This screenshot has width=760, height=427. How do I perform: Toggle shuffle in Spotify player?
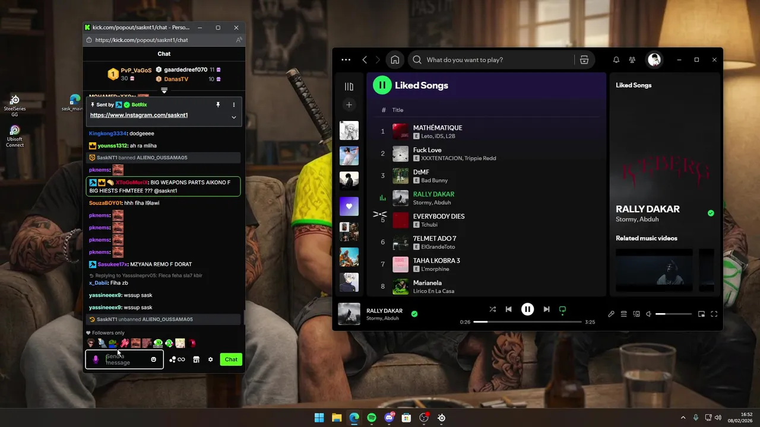click(492, 310)
